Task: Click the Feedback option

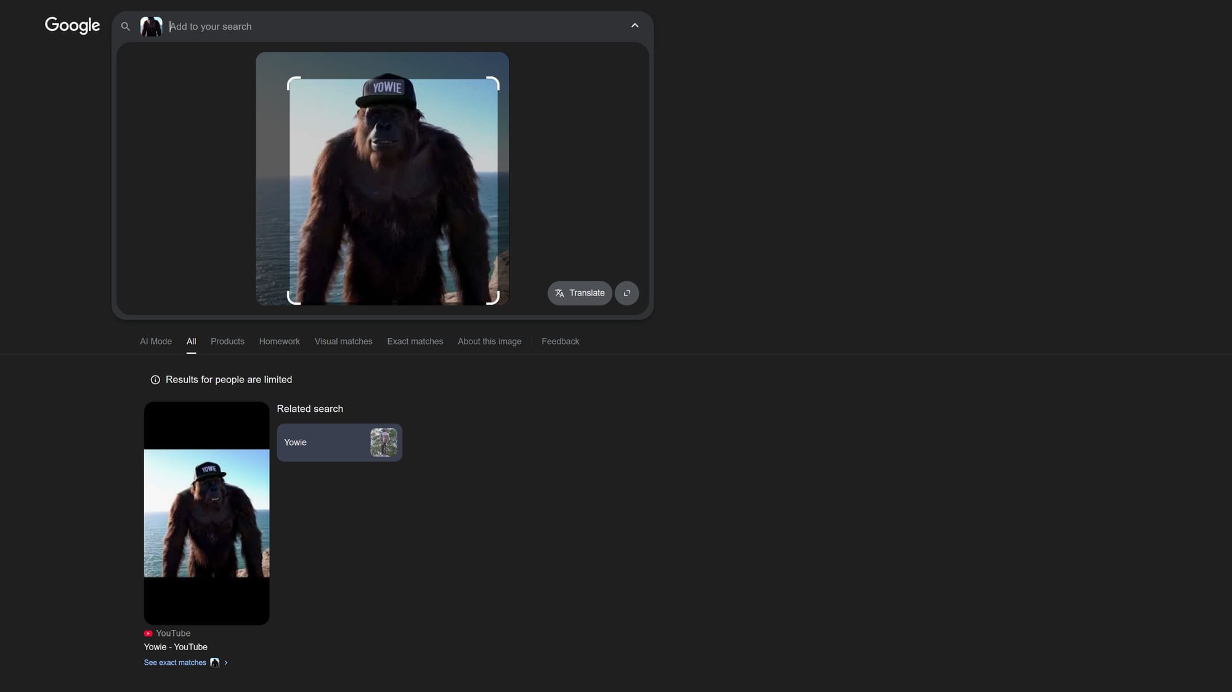Action: pos(560,341)
